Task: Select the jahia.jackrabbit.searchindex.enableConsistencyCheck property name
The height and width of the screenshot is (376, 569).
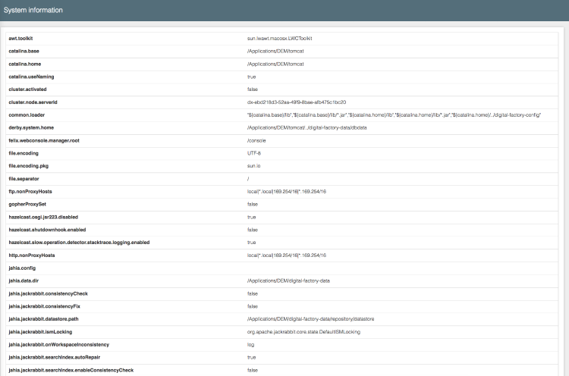Action: pos(71,370)
